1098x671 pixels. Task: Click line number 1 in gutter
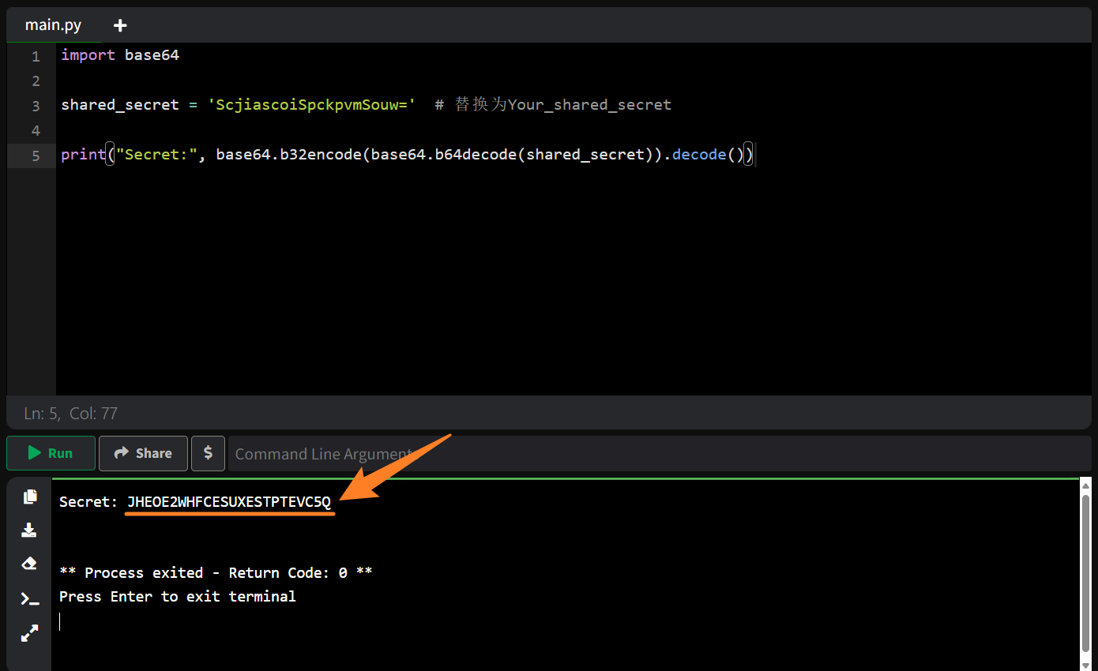coord(36,57)
